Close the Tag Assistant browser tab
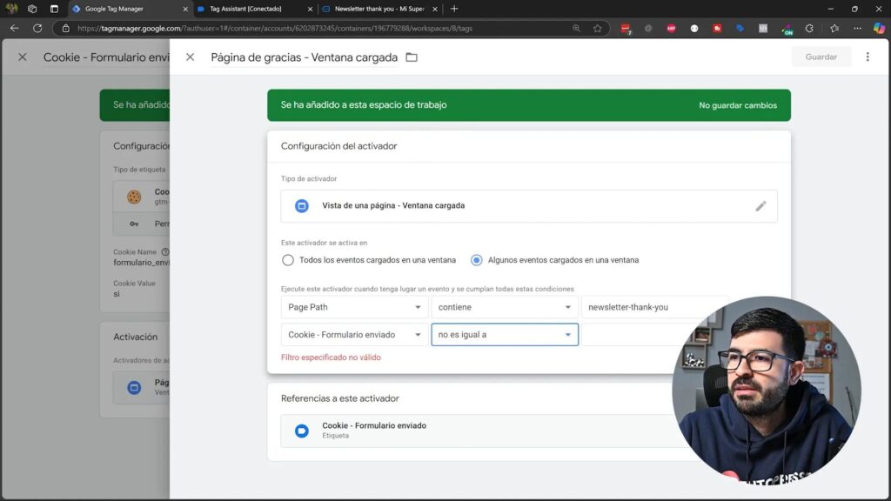Viewport: 891px width, 501px height. coord(310,9)
